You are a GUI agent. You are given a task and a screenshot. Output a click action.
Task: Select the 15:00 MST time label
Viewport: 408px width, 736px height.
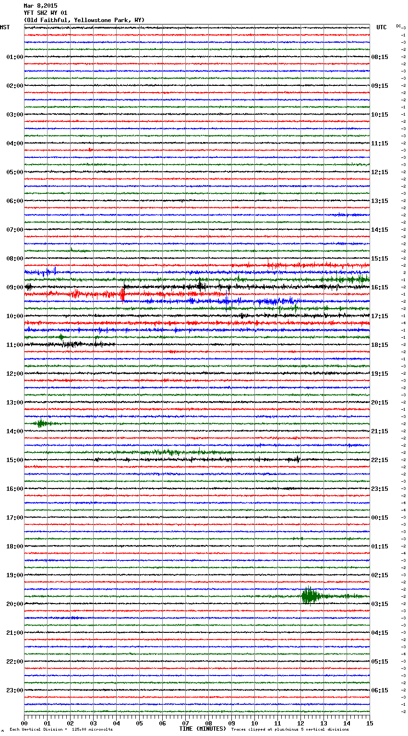[15, 460]
